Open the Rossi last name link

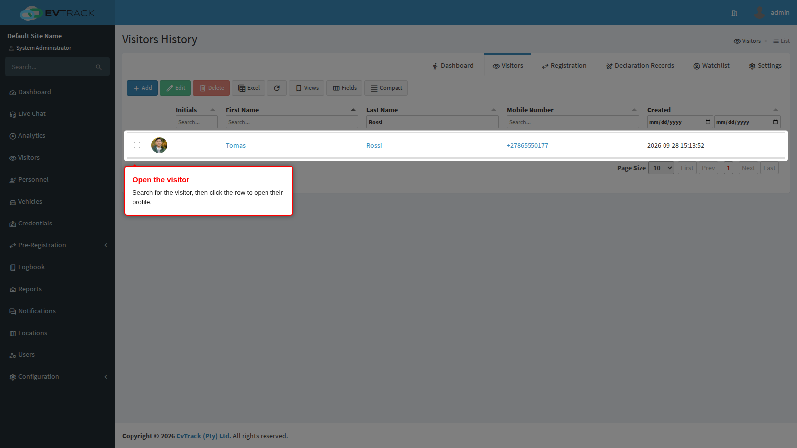point(374,146)
